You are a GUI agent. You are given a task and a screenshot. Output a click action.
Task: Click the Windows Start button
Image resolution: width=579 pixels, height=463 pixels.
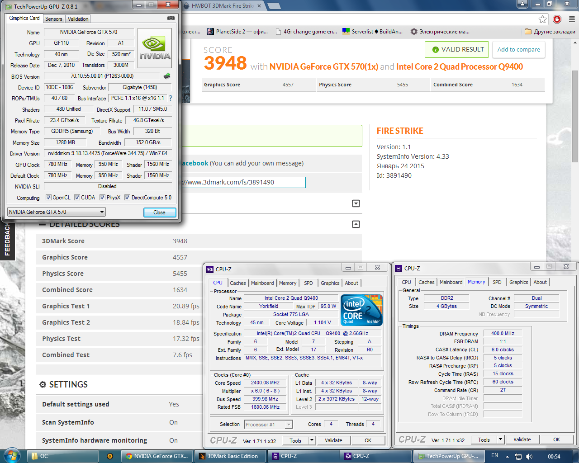(12, 456)
